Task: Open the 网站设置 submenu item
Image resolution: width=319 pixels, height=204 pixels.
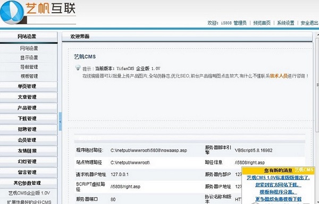Action: pos(29,48)
